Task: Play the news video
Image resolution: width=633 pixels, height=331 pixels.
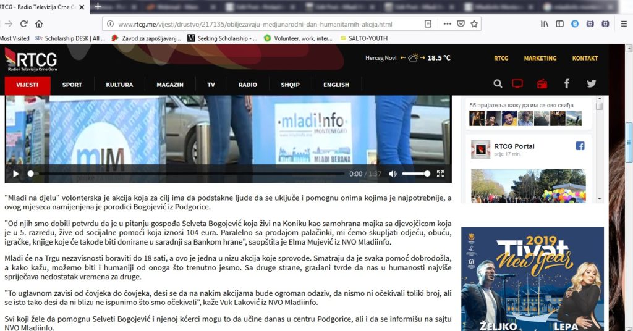Action: pyautogui.click(x=16, y=174)
